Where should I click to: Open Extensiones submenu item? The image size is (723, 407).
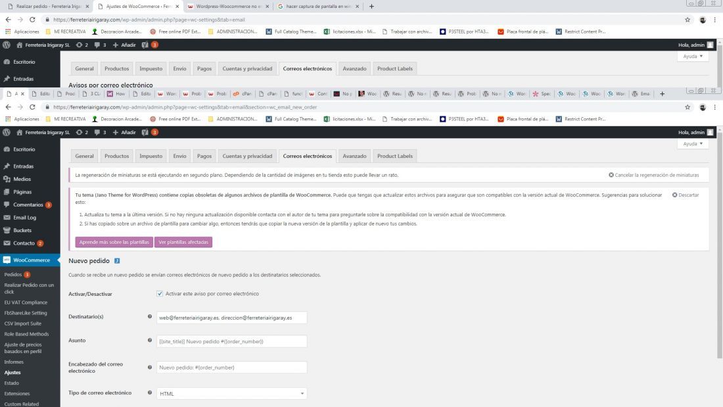[17, 394]
